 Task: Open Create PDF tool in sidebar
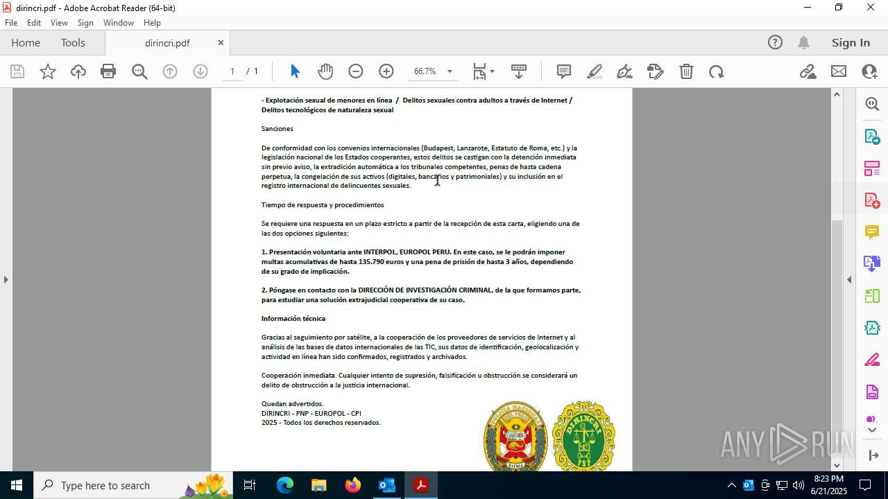point(872,200)
